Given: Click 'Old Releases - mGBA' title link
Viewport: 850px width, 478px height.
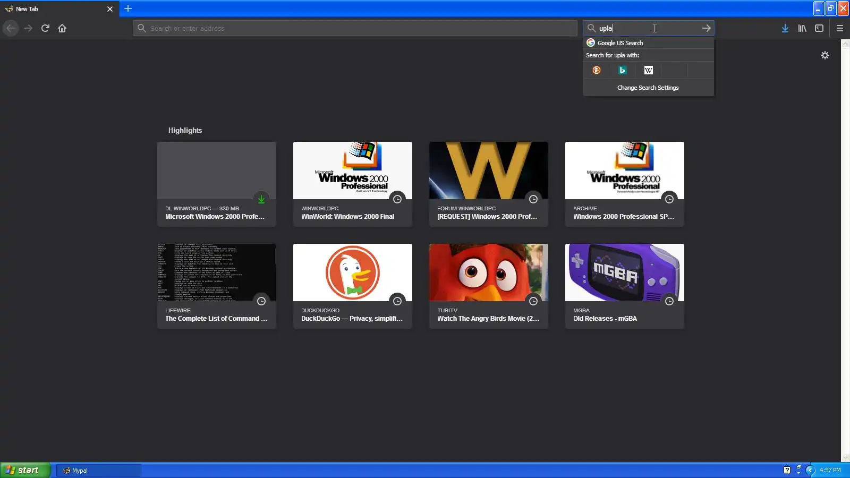Looking at the screenshot, I should click(605, 319).
